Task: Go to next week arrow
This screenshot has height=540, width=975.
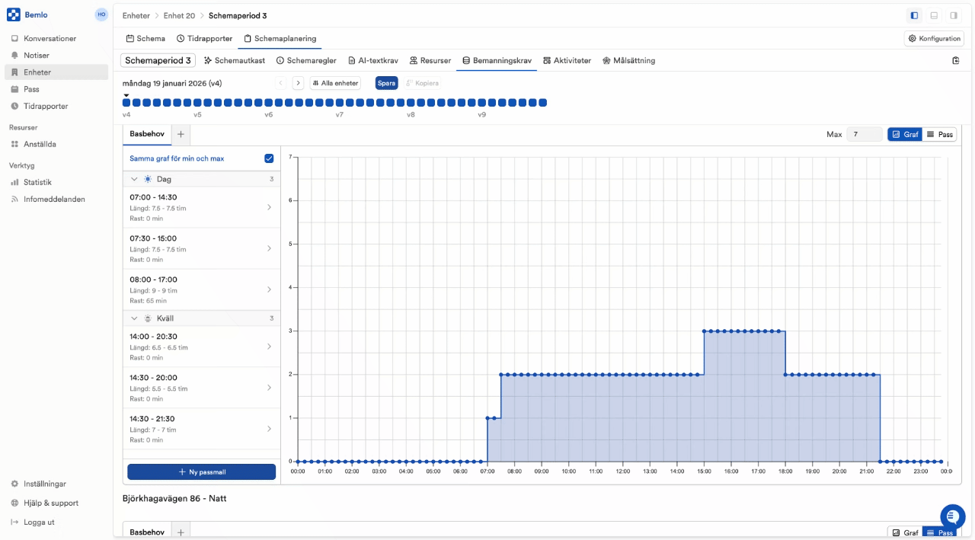Action: (298, 83)
